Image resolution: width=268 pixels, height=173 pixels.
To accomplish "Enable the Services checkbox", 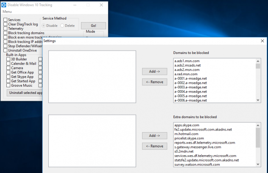I will (x=6, y=20).
